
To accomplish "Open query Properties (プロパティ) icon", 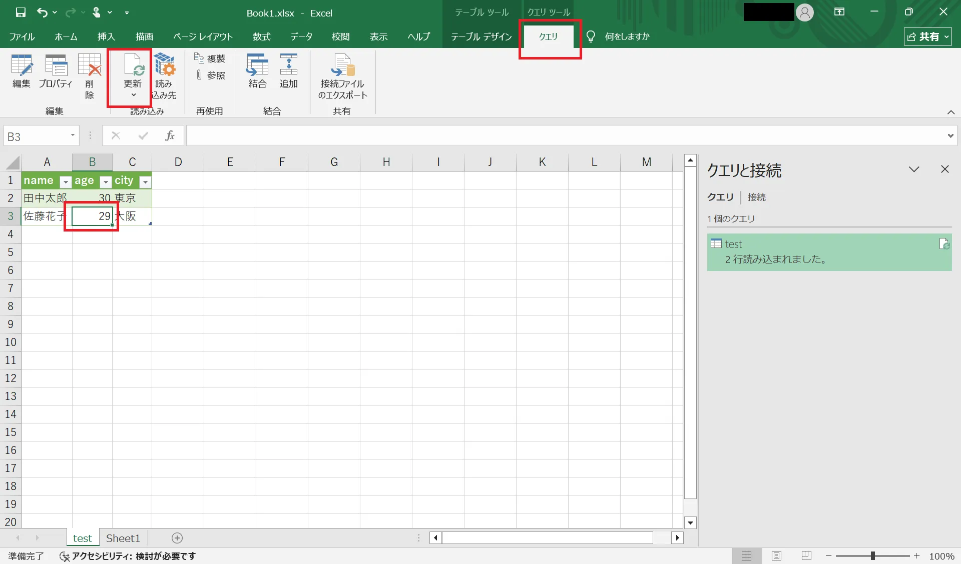I will coord(56,66).
